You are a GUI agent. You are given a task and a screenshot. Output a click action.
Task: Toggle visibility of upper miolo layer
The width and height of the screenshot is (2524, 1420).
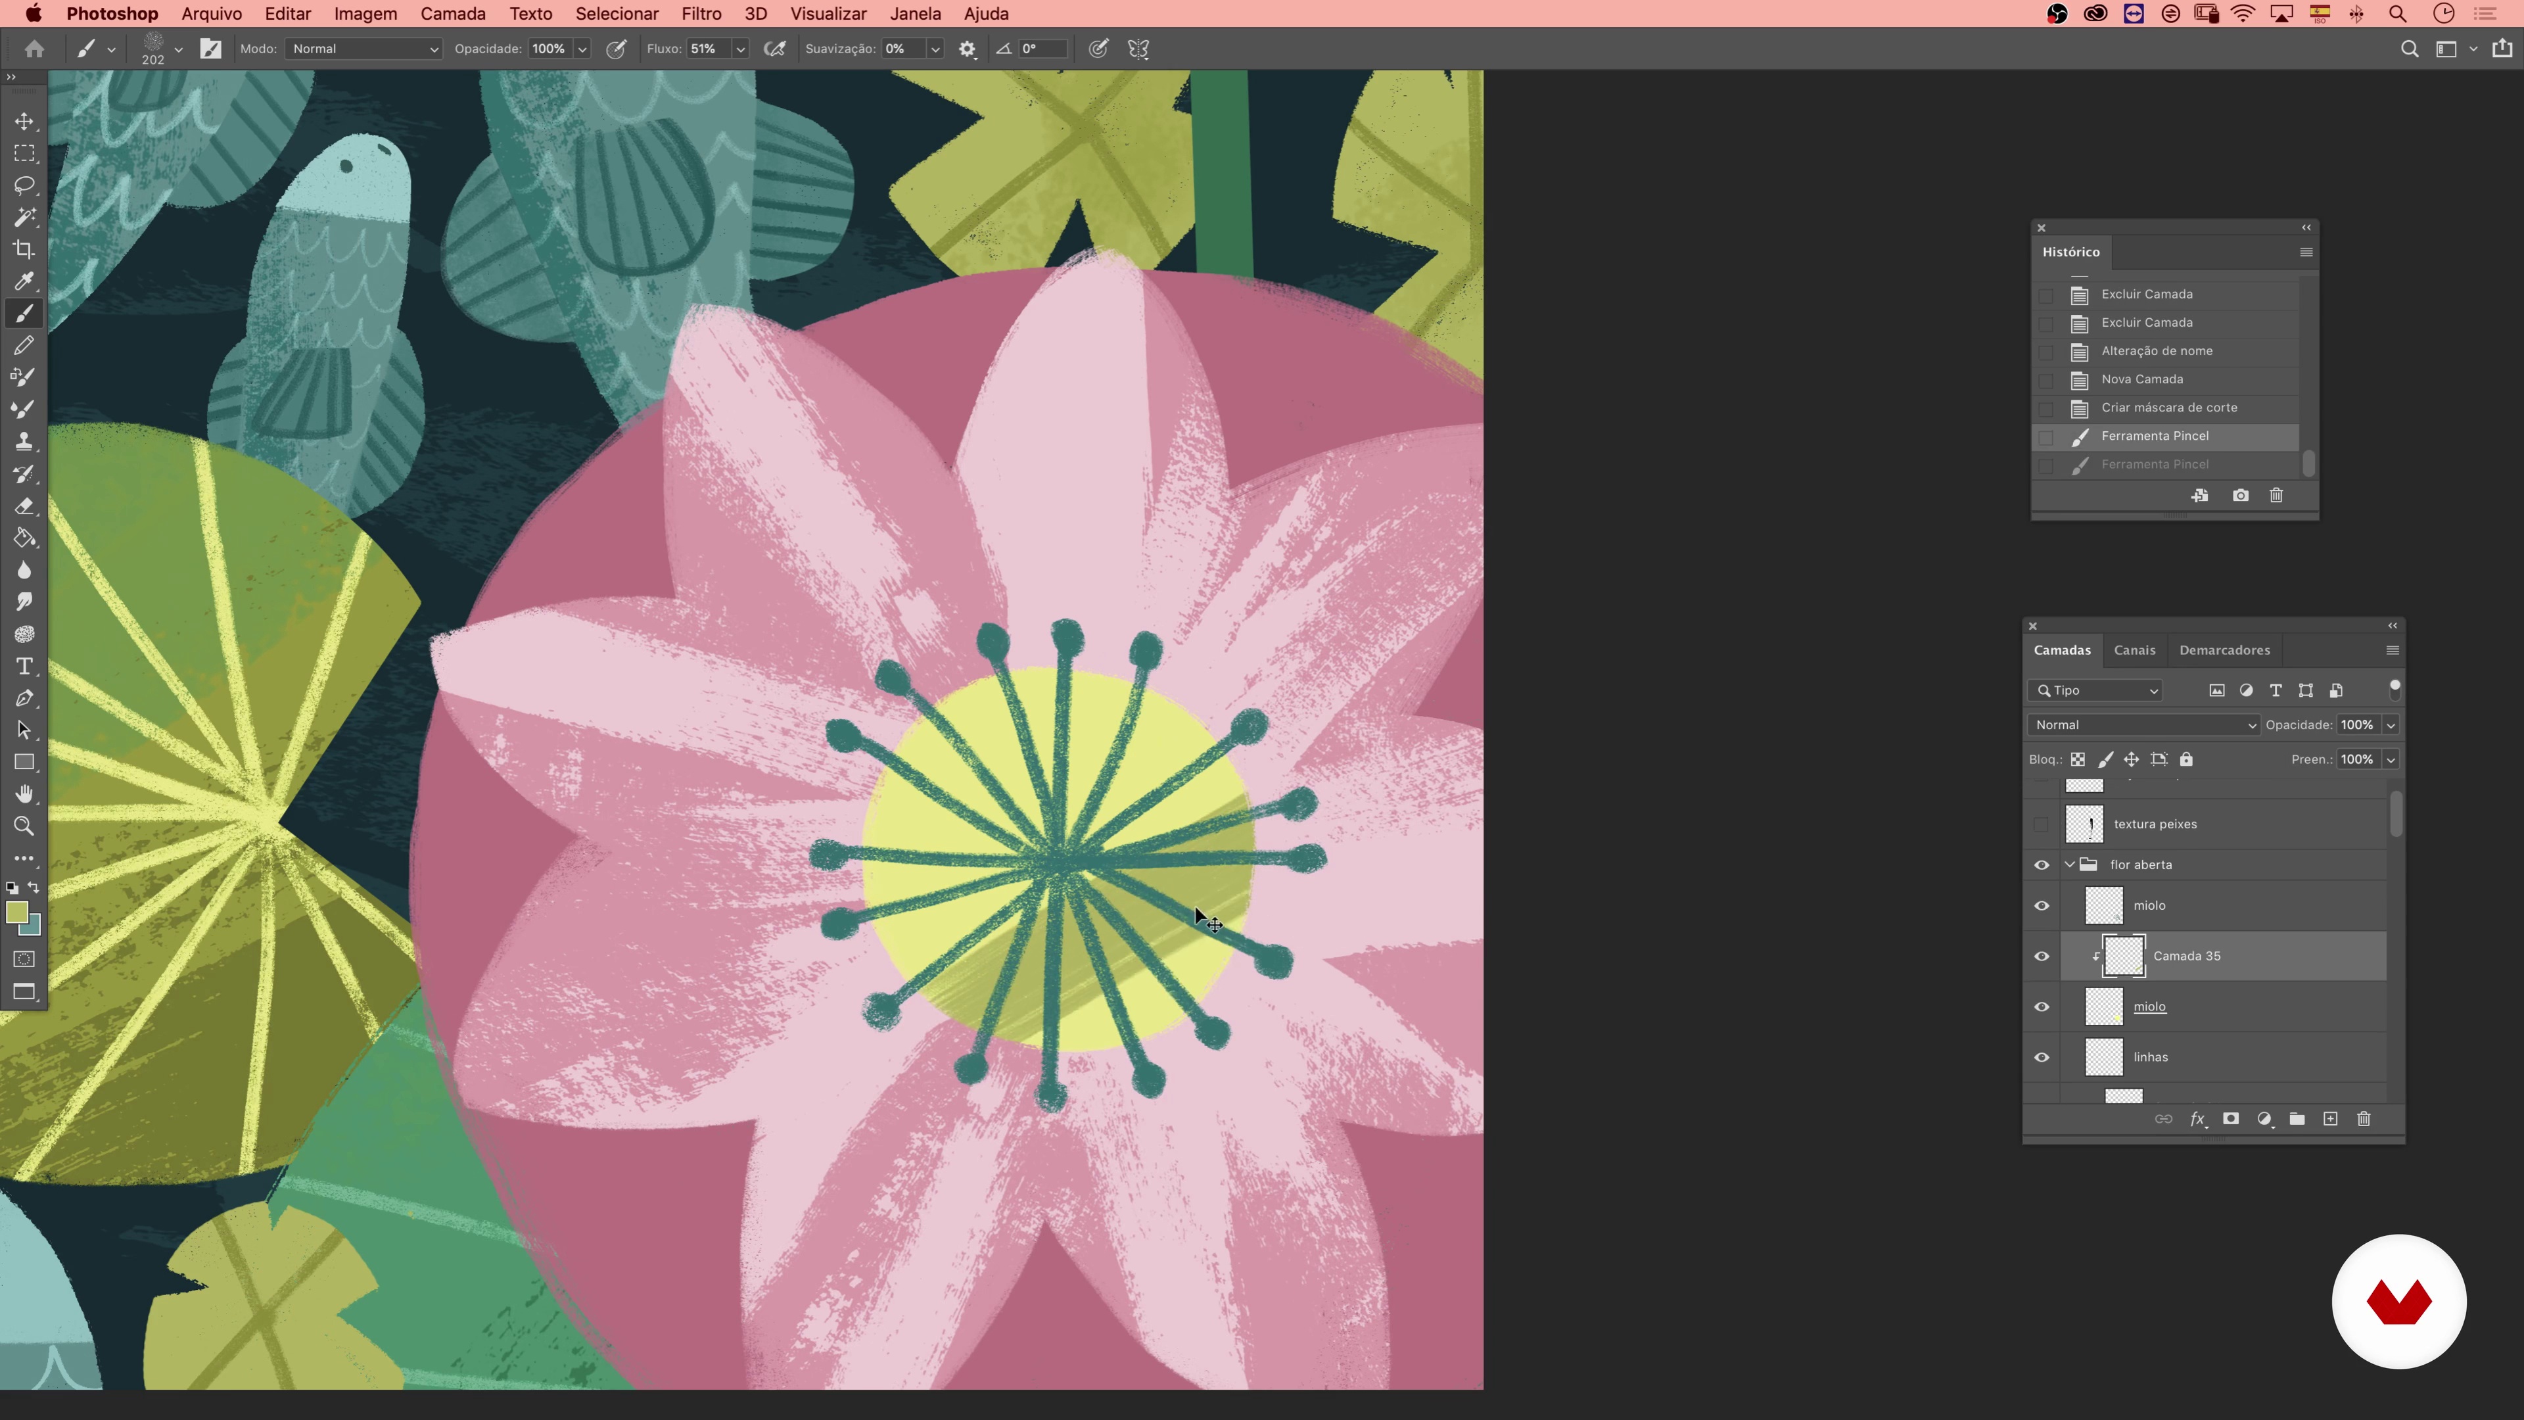pyautogui.click(x=2042, y=905)
